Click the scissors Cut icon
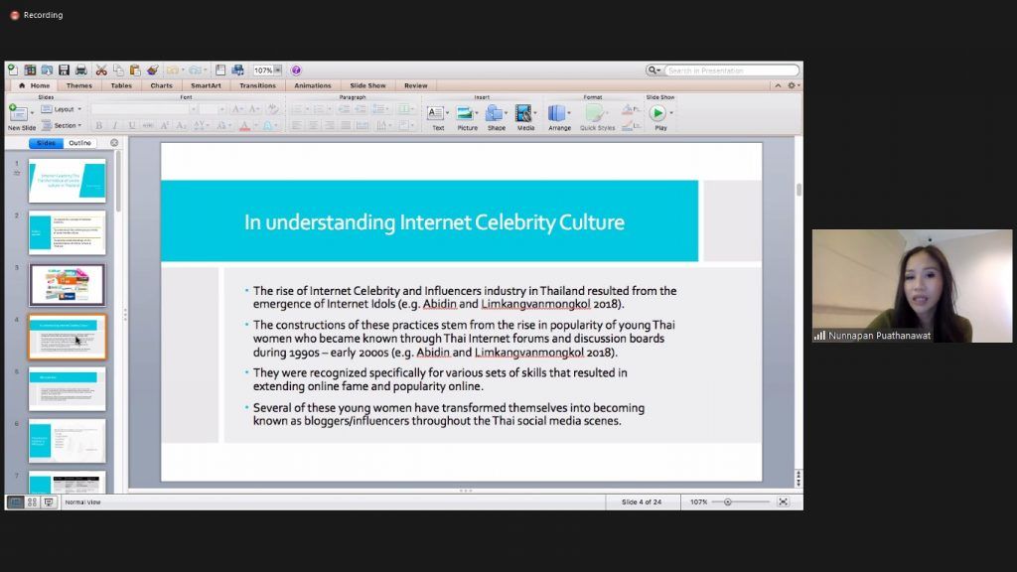 click(101, 71)
